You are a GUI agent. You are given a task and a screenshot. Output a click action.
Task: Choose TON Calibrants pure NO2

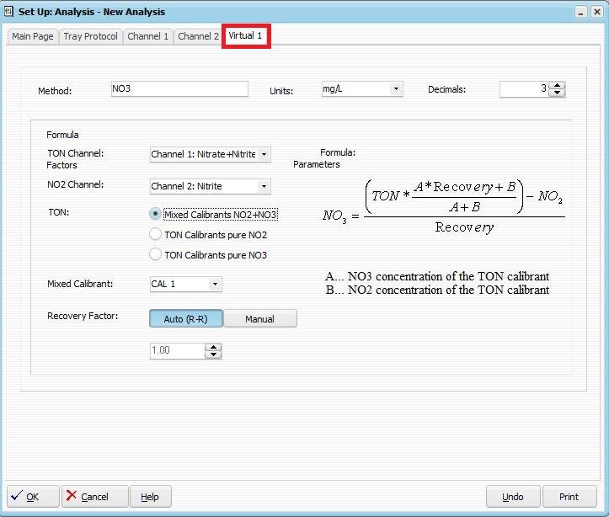155,235
